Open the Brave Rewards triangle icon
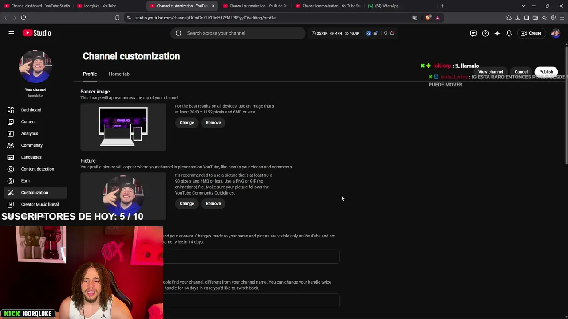568x319 pixels. 438,18
